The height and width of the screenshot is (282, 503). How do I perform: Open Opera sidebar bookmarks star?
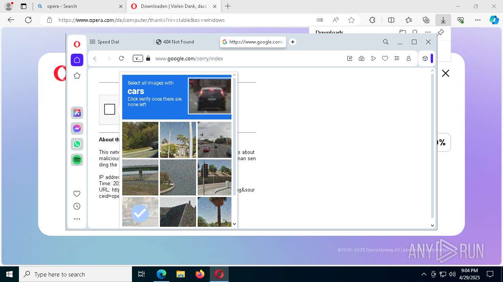pos(77,76)
